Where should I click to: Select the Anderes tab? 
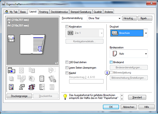point(109,12)
